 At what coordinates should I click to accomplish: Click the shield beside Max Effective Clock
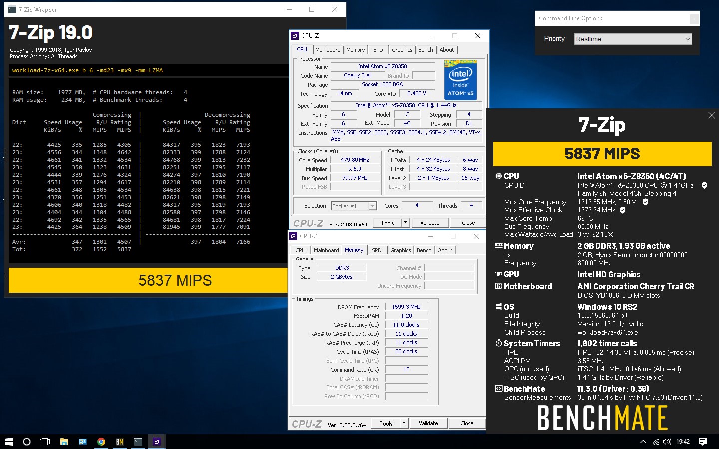(623, 210)
